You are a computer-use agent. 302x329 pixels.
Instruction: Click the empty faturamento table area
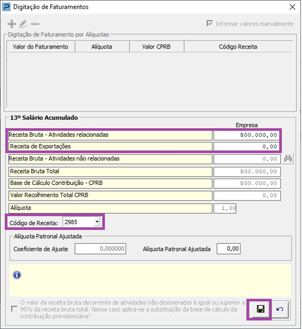tap(150, 80)
